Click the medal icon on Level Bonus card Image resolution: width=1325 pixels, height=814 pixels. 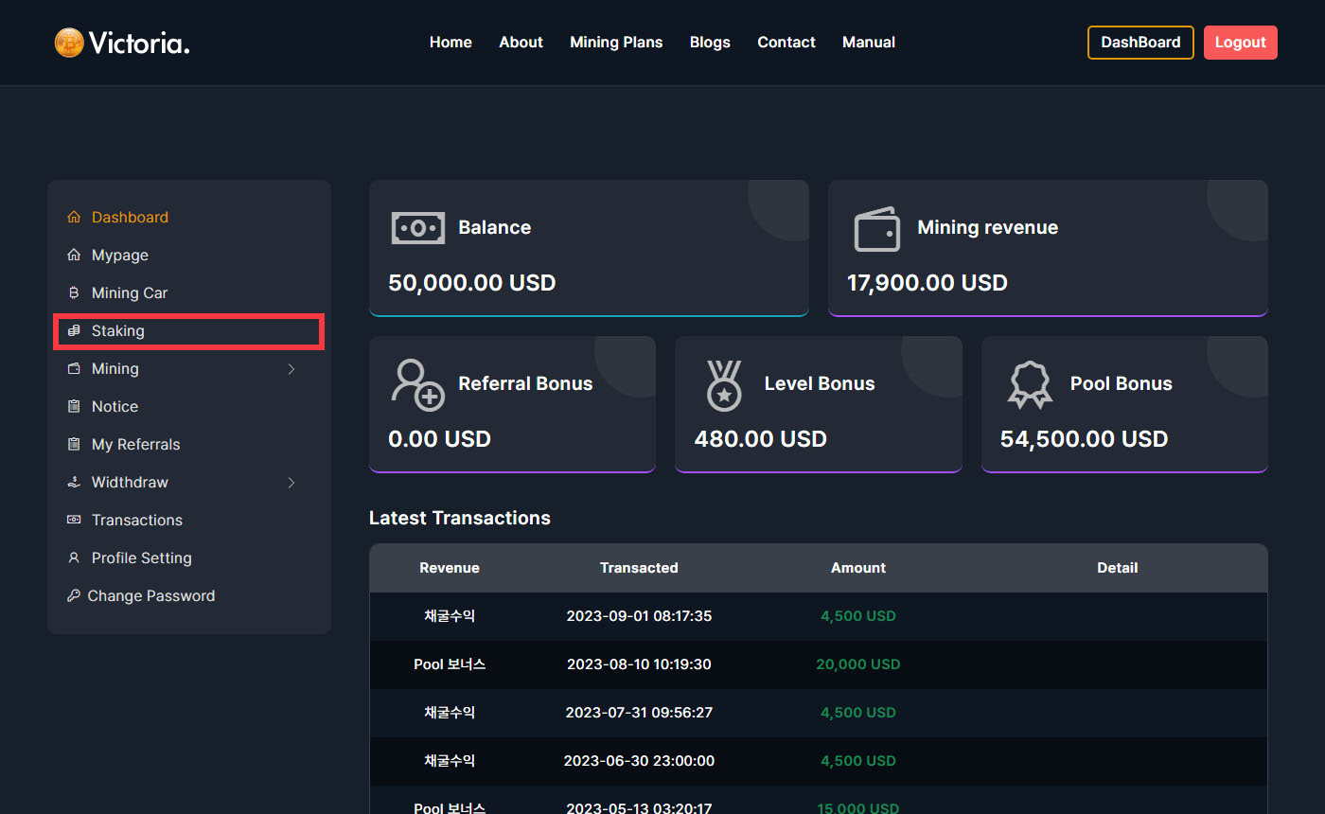(724, 385)
